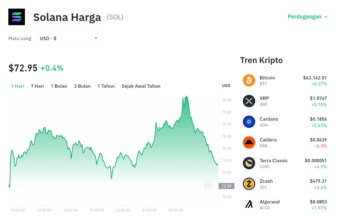Click the 72.58 price marker label

tap(226, 186)
